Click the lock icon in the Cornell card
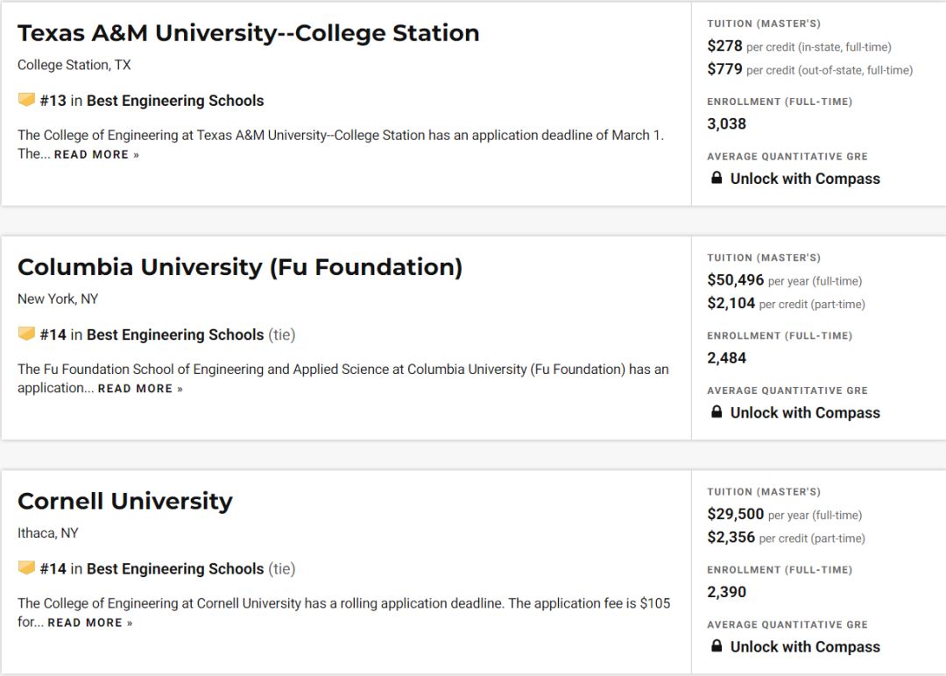 [717, 646]
